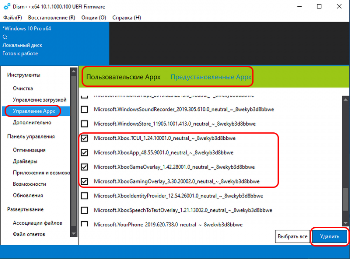This screenshot has width=350, height=259.
Task: Check the Microsoft.XboxSpeechToTextOverlay checkbox
Action: pyautogui.click(x=84, y=210)
